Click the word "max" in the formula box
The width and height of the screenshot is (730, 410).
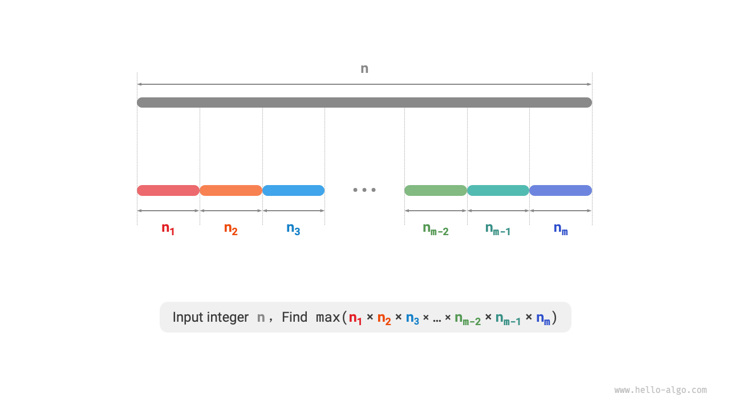(328, 317)
